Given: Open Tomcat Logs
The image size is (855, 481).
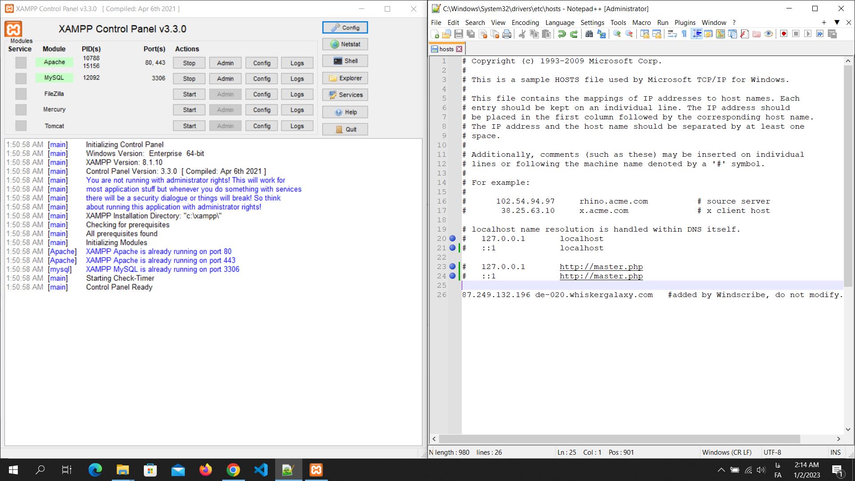Looking at the screenshot, I should click(x=297, y=126).
